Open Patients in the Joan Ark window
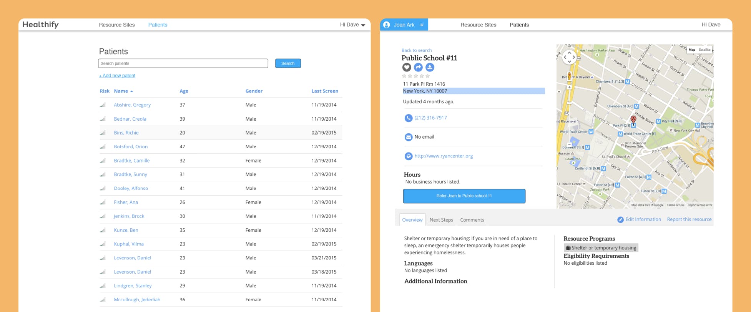 pyautogui.click(x=519, y=25)
